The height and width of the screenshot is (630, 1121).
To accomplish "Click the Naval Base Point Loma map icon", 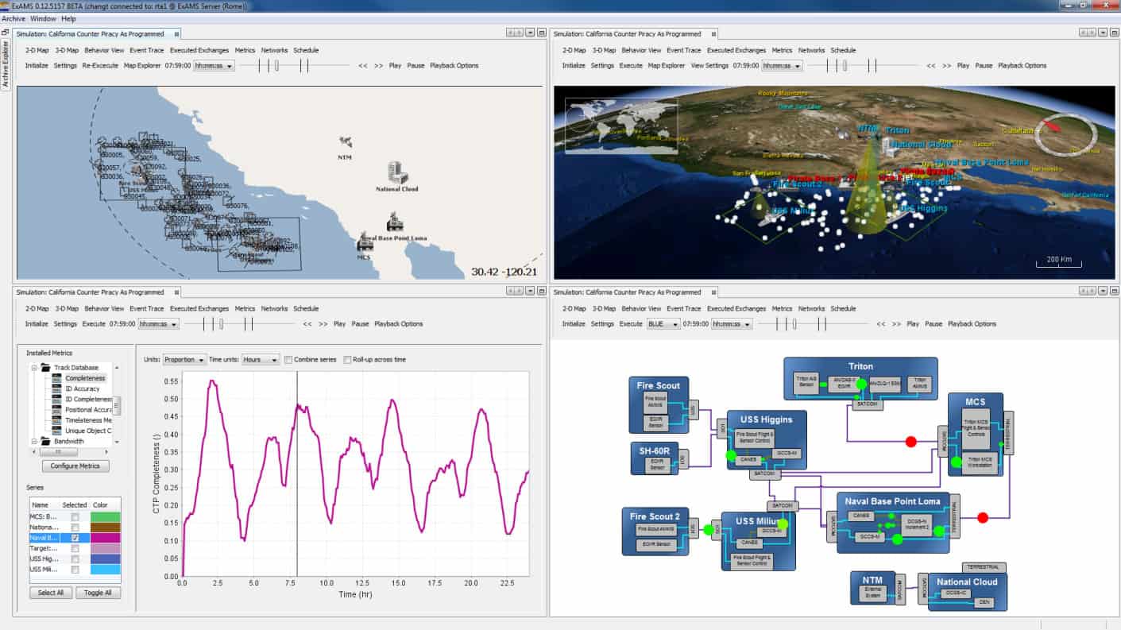I will tap(394, 222).
